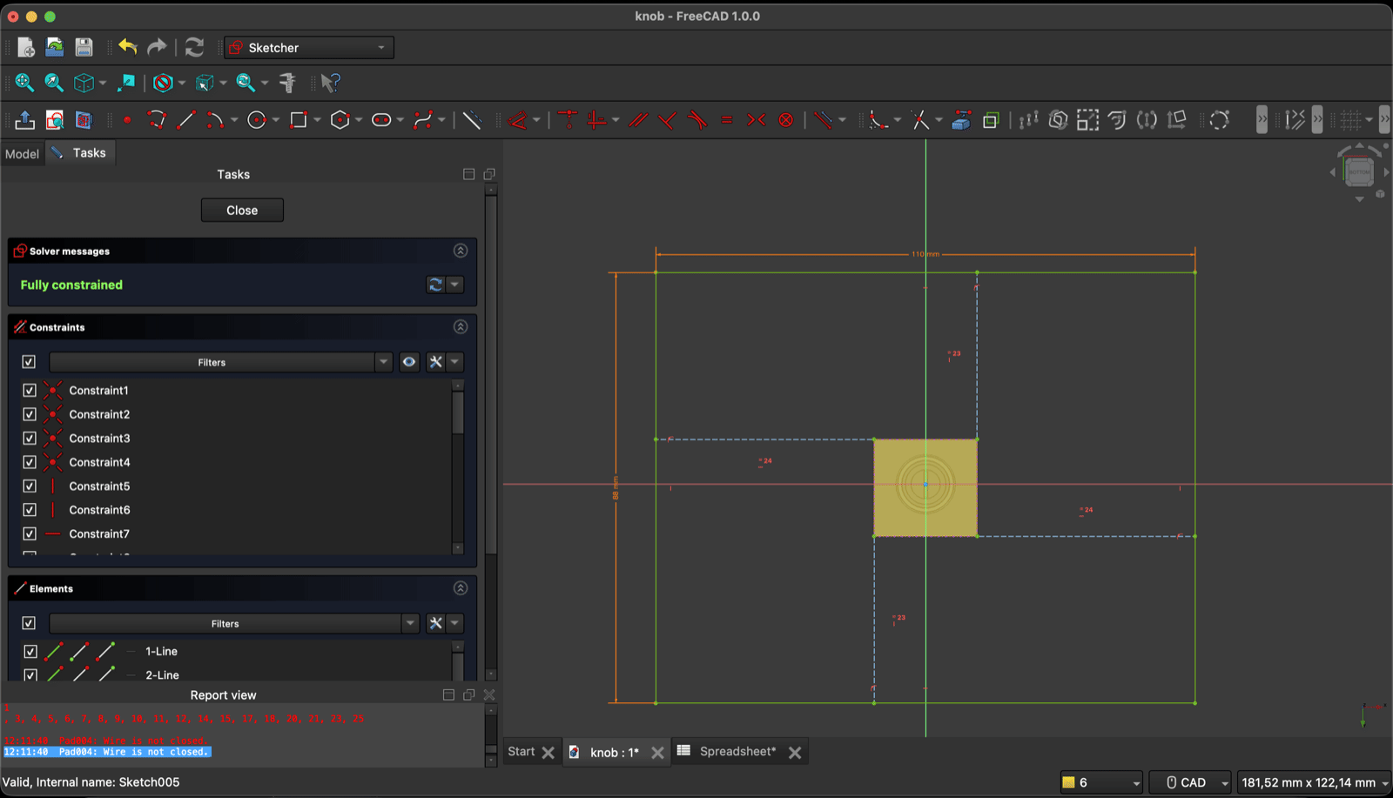
Task: Select the create point tool
Action: pyautogui.click(x=127, y=120)
